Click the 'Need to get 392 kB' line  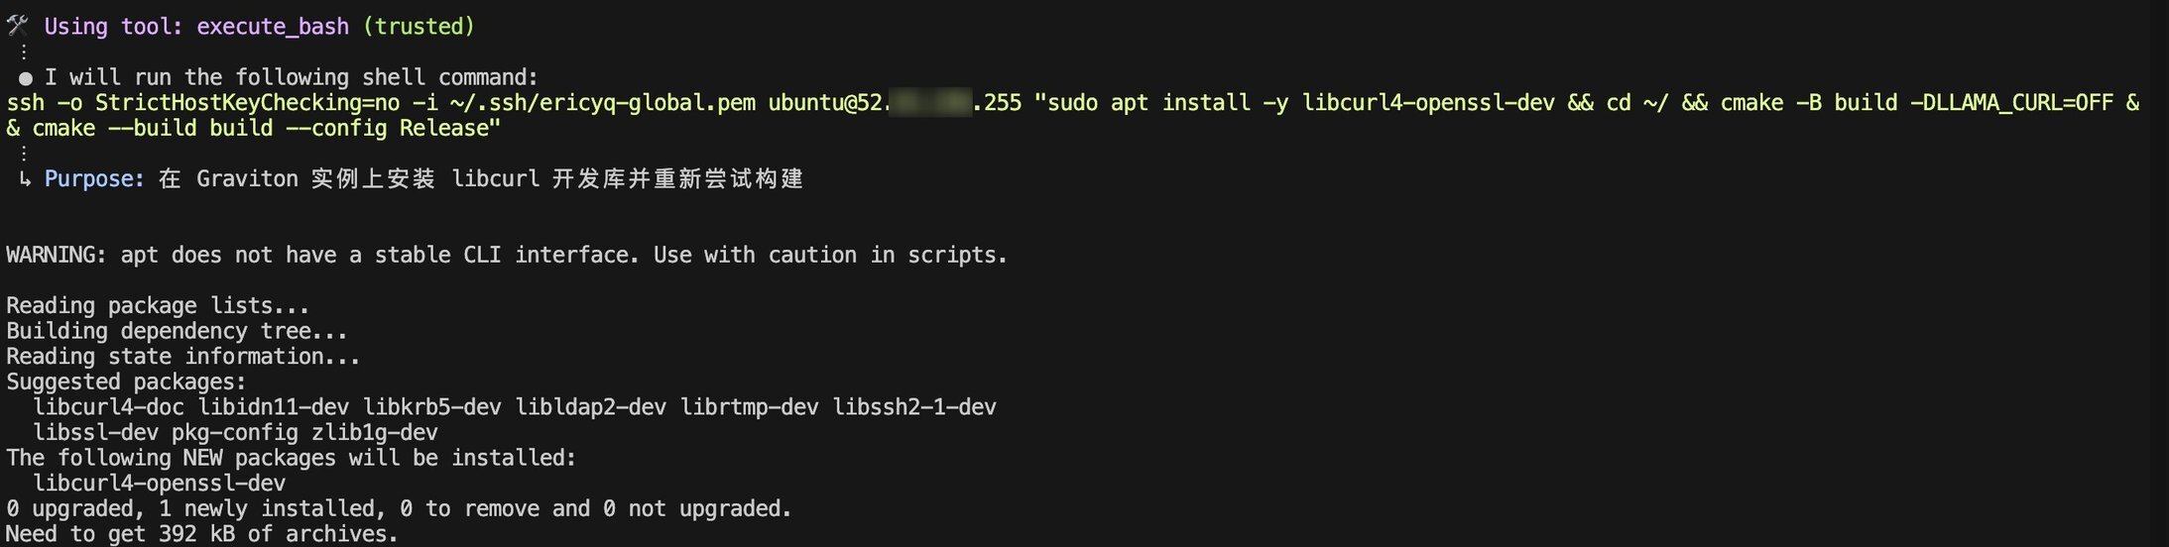pyautogui.click(x=201, y=534)
